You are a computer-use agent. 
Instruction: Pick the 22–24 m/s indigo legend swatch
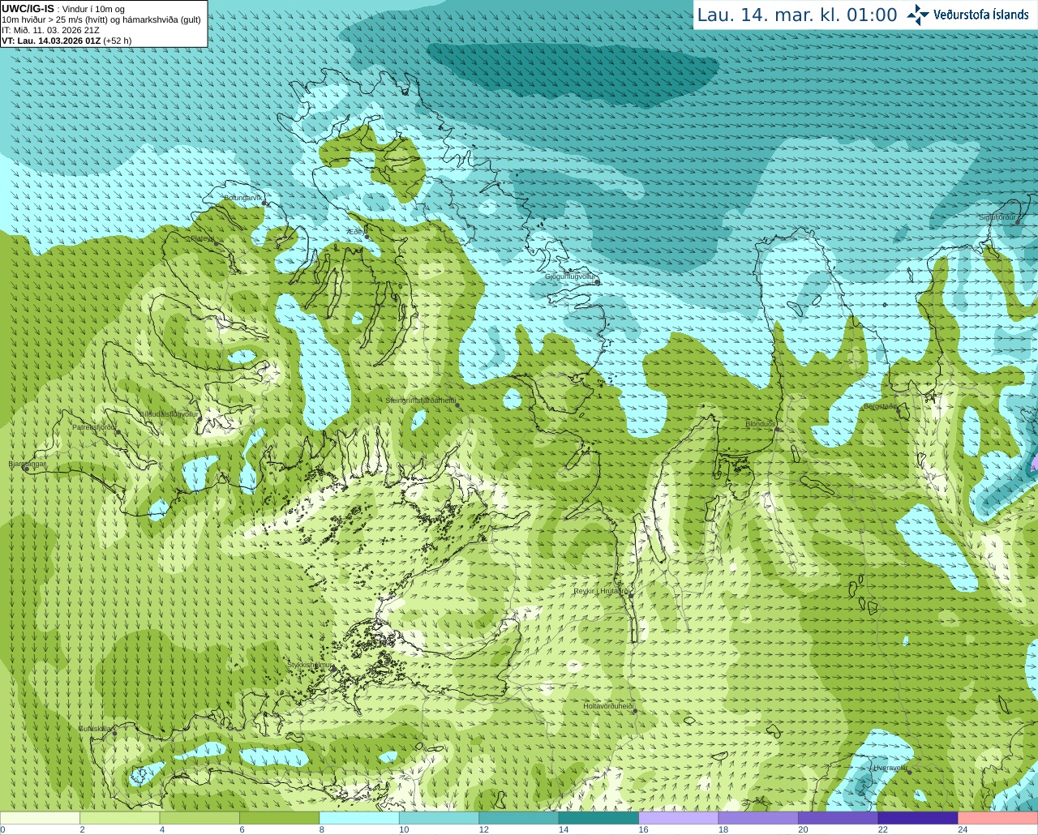[x=918, y=818]
